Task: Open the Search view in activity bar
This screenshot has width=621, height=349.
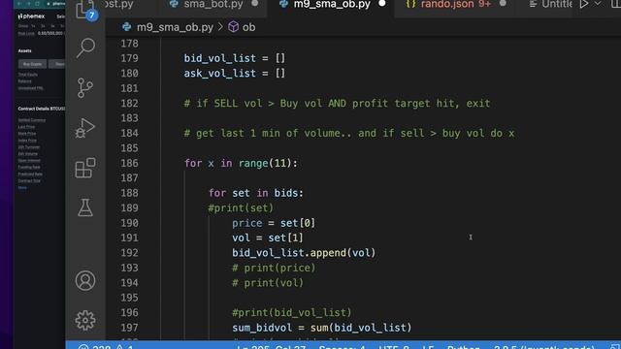Action: point(85,48)
